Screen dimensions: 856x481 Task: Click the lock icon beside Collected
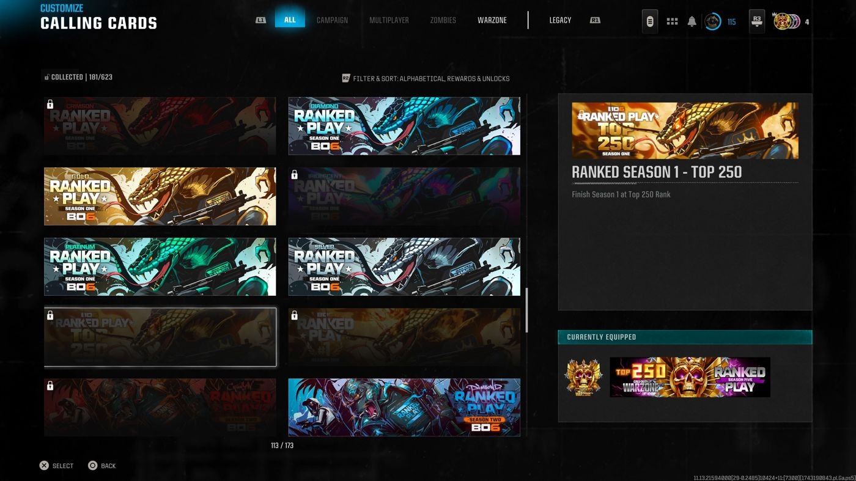point(46,77)
